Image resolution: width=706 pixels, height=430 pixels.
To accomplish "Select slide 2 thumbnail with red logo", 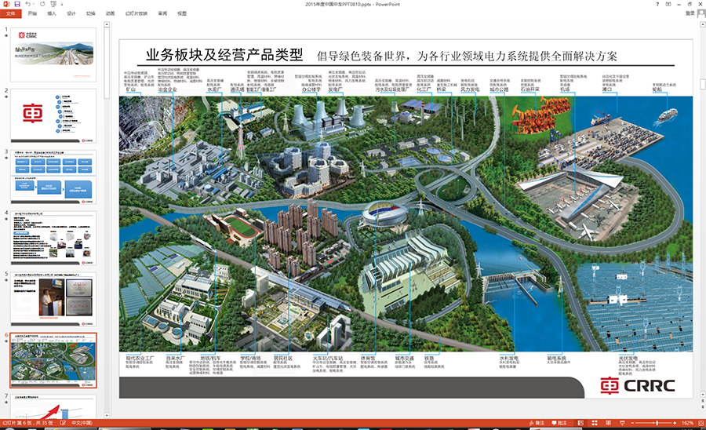I will coord(53,115).
